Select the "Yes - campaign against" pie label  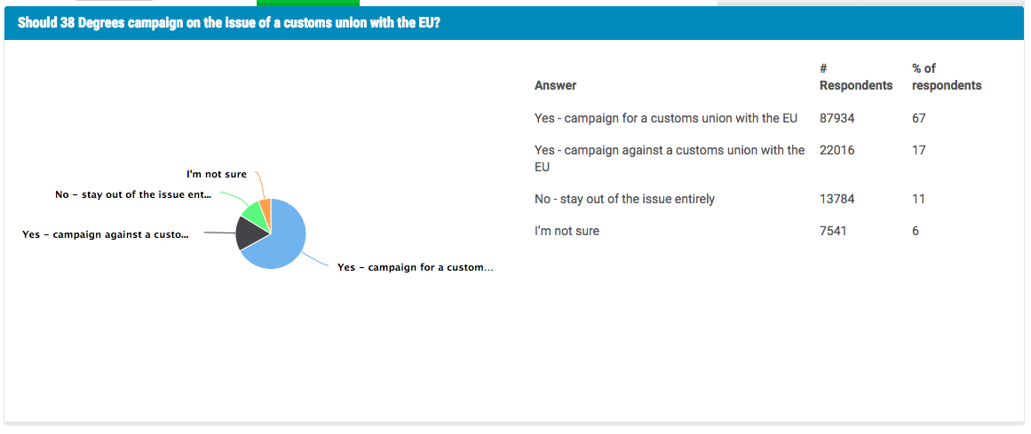106,234
